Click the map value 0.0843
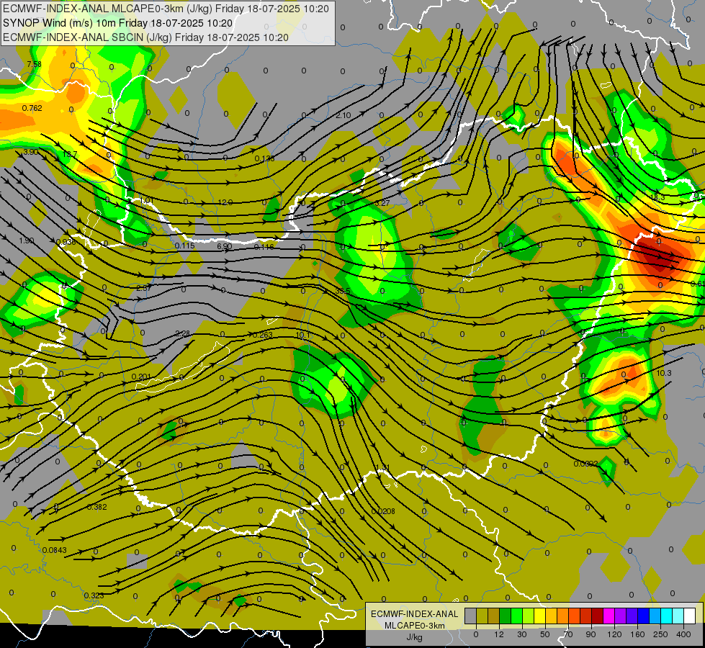This screenshot has width=705, height=648. (55, 550)
